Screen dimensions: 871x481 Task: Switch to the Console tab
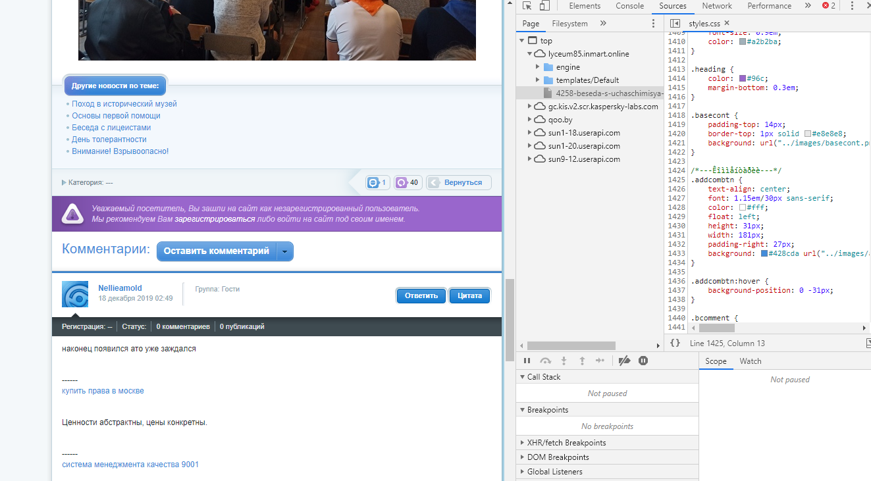[x=630, y=6]
